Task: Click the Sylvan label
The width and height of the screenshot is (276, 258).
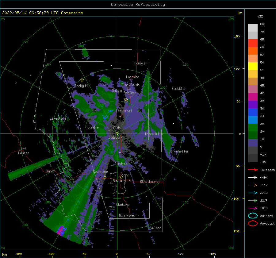Action: pyautogui.click(x=117, y=90)
